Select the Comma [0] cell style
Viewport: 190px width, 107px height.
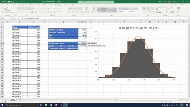pos(133,11)
